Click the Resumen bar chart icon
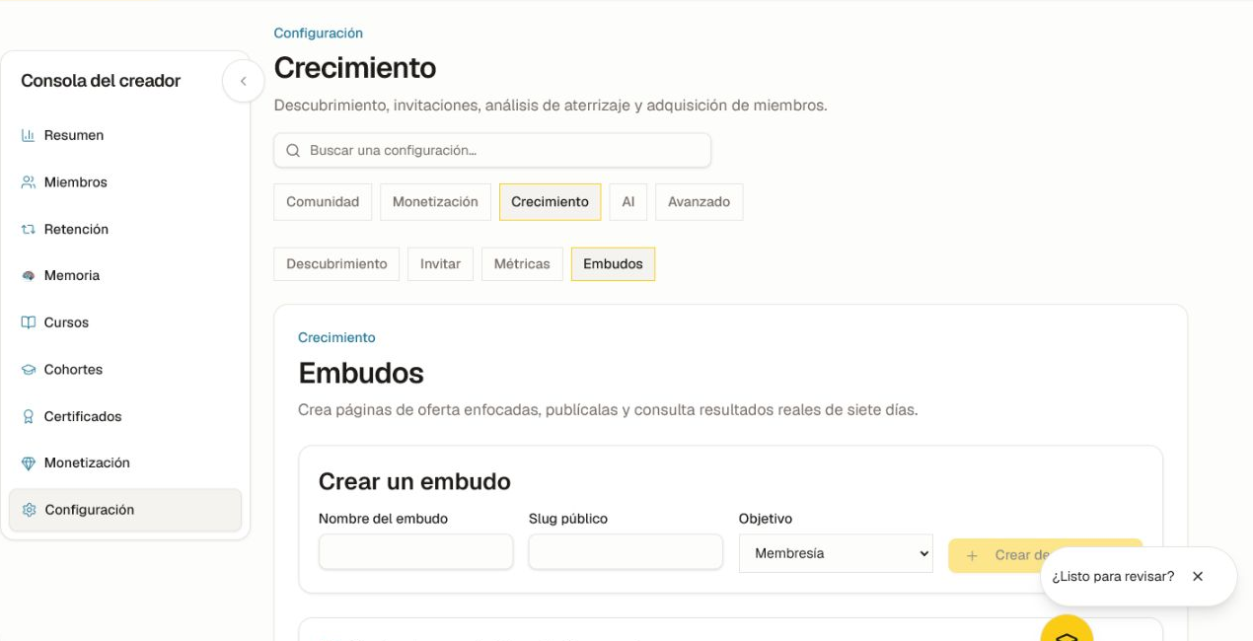The height and width of the screenshot is (641, 1253). [x=29, y=135]
